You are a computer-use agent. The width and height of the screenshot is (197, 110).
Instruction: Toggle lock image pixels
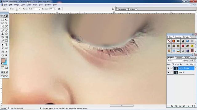pyautogui.click(x=175, y=64)
